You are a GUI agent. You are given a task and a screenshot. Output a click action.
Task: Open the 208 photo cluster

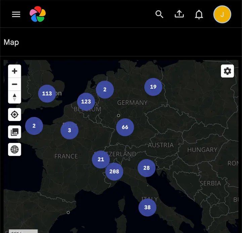(114, 171)
